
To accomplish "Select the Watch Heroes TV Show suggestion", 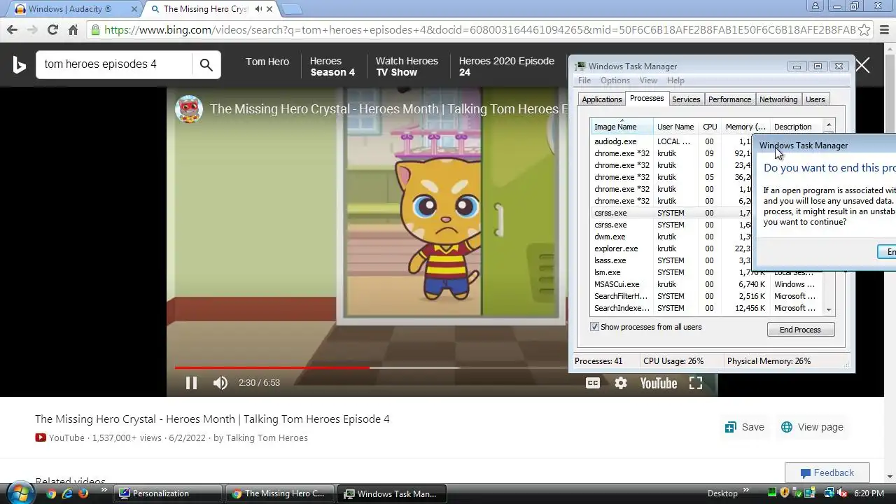I will click(x=407, y=66).
